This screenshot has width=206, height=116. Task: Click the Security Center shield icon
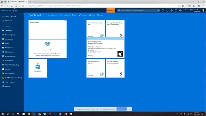pyautogui.click(x=3, y=73)
